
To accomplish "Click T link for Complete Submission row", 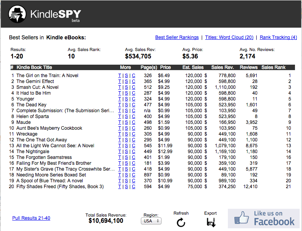I will 120,111.
